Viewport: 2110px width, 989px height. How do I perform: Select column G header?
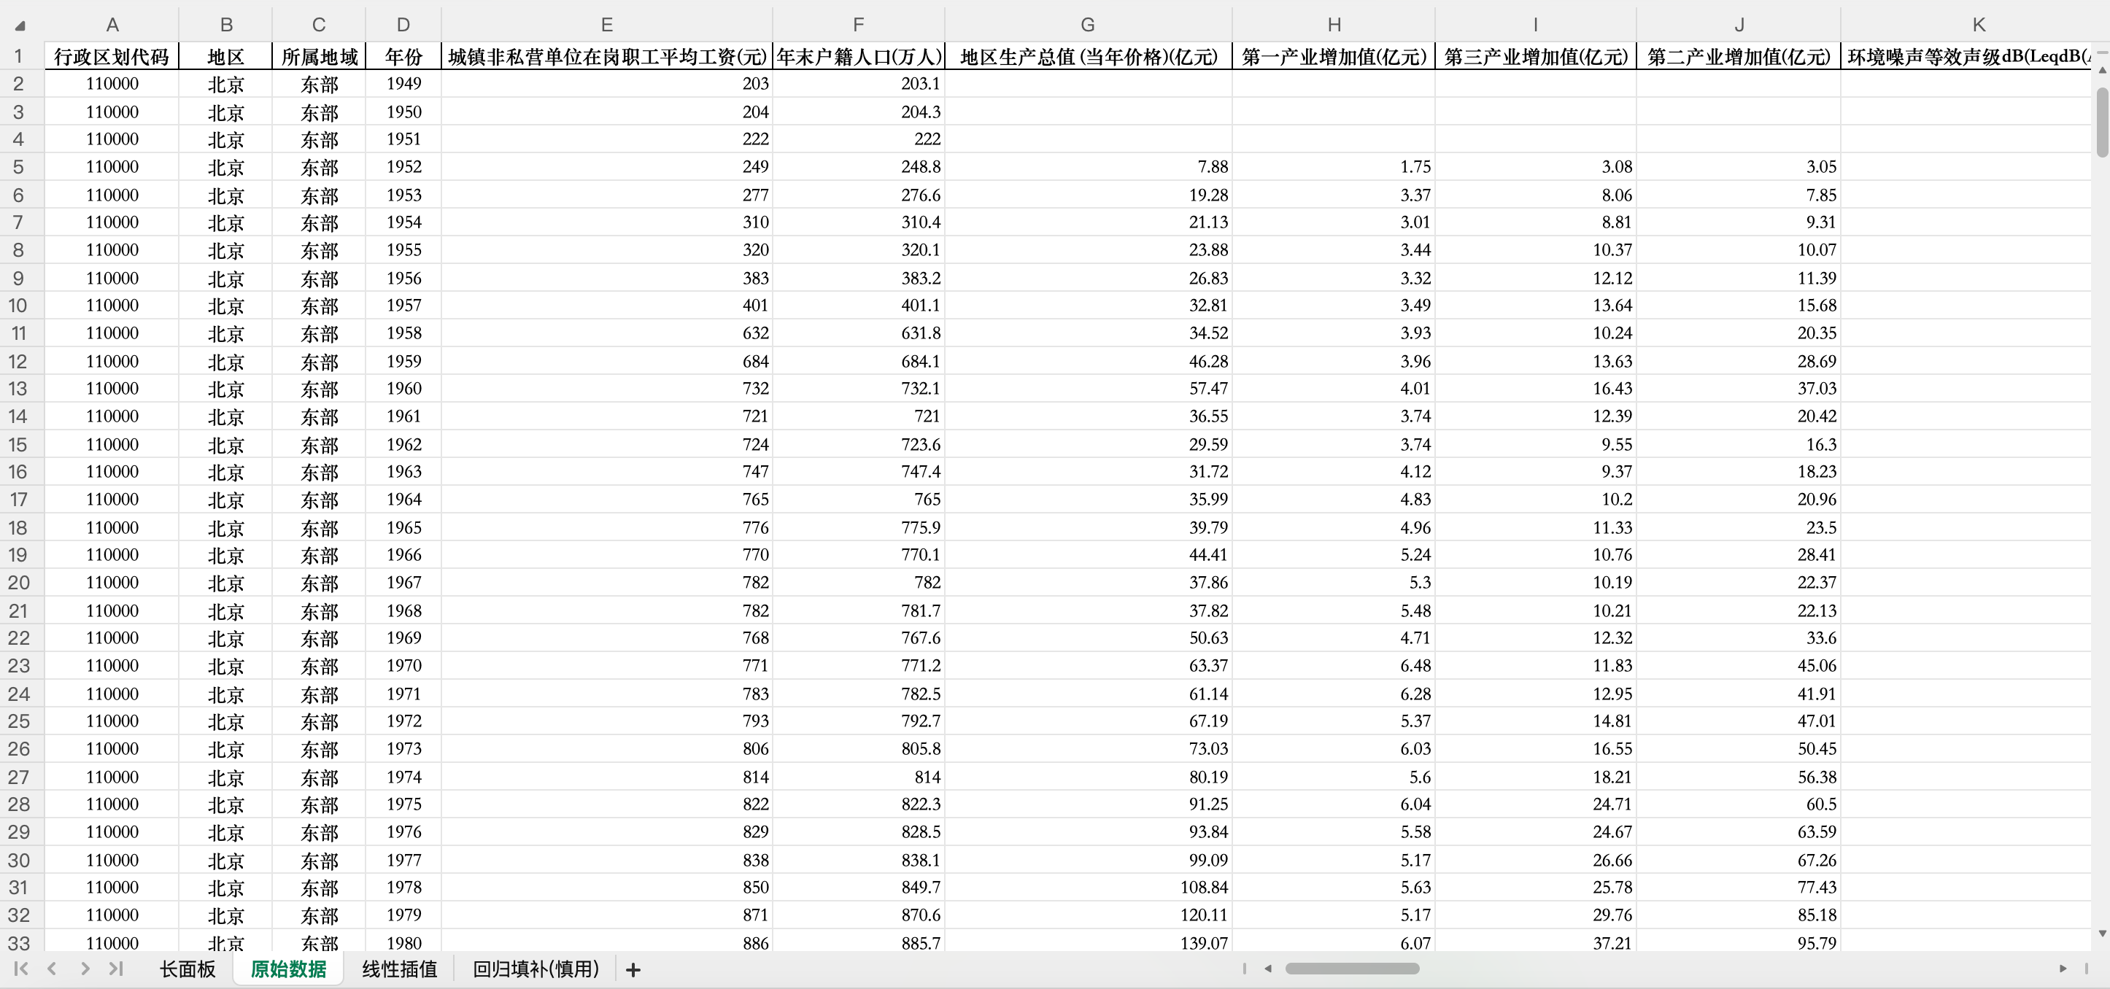click(1088, 25)
